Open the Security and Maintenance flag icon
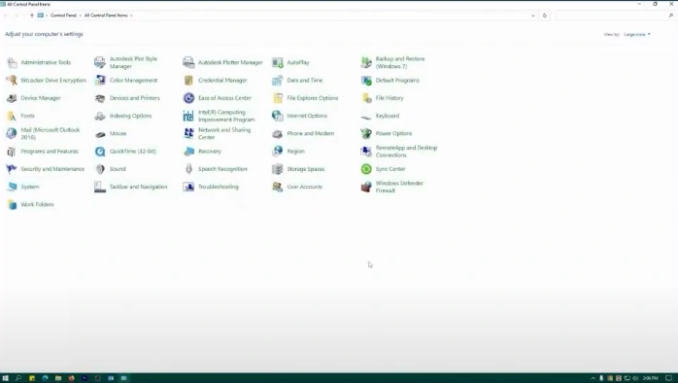The width and height of the screenshot is (678, 383). [x=12, y=169]
